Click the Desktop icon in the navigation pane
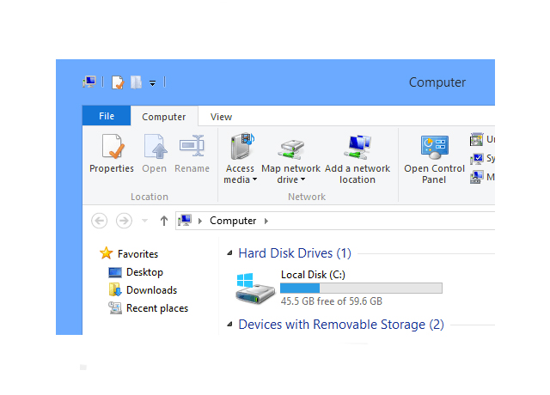This screenshot has width=550, height=395. point(115,272)
